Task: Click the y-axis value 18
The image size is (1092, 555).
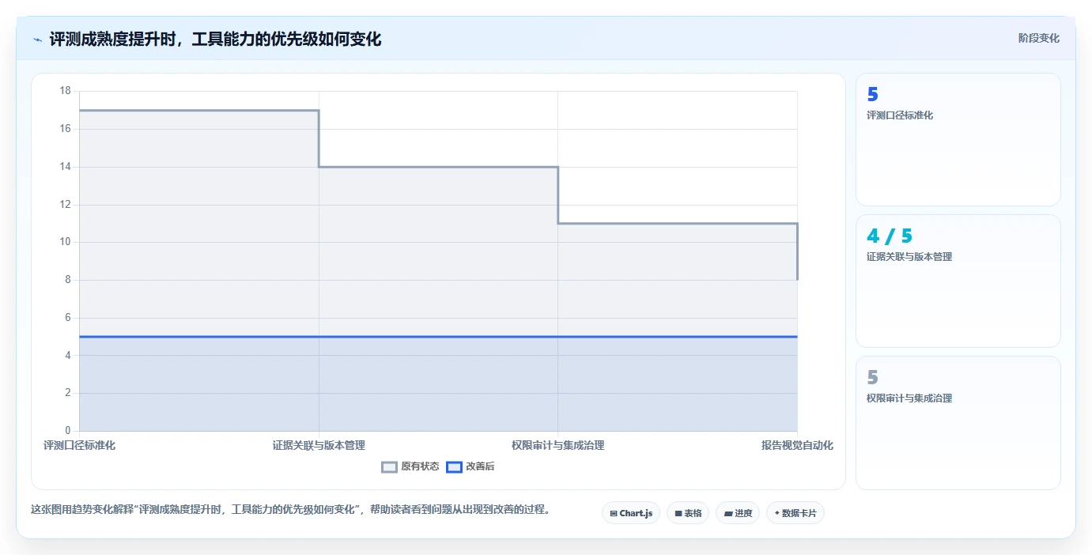Action: click(65, 91)
